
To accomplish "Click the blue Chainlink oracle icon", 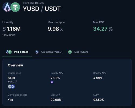I will point(13,87).
